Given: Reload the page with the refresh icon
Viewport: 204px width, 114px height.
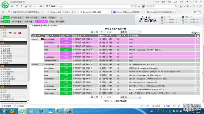Looking at the screenshot, I should [17, 6].
